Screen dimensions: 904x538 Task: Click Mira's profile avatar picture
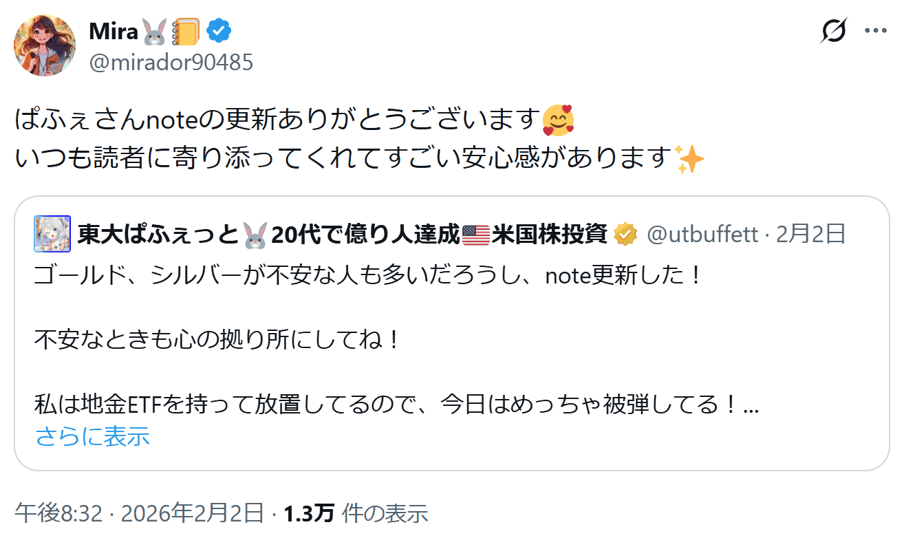pyautogui.click(x=45, y=45)
